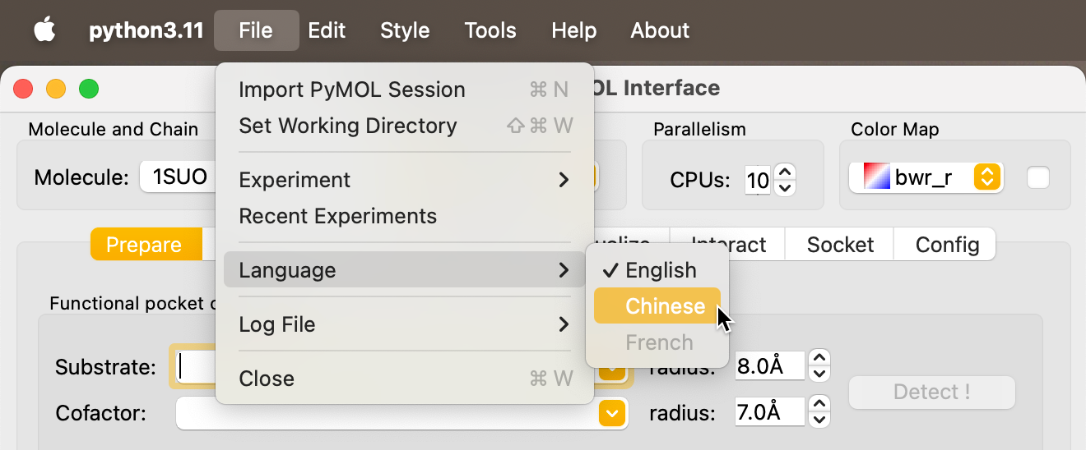Screen dimensions: 1086x450
Task: Open the Edit menu
Action: pos(327,30)
